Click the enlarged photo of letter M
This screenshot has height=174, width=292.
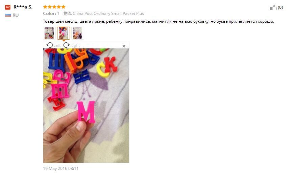tap(86, 106)
